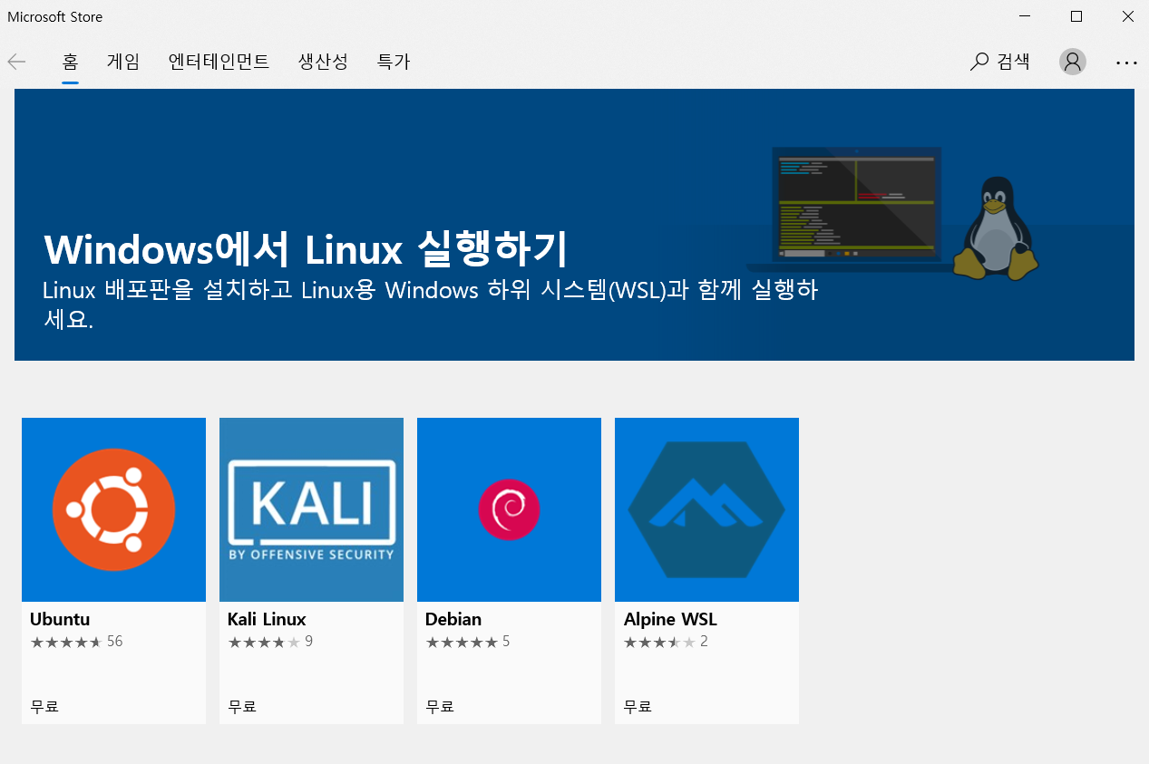Screen dimensions: 1149x764
Task: Open the 홈 tab
Action: point(70,62)
